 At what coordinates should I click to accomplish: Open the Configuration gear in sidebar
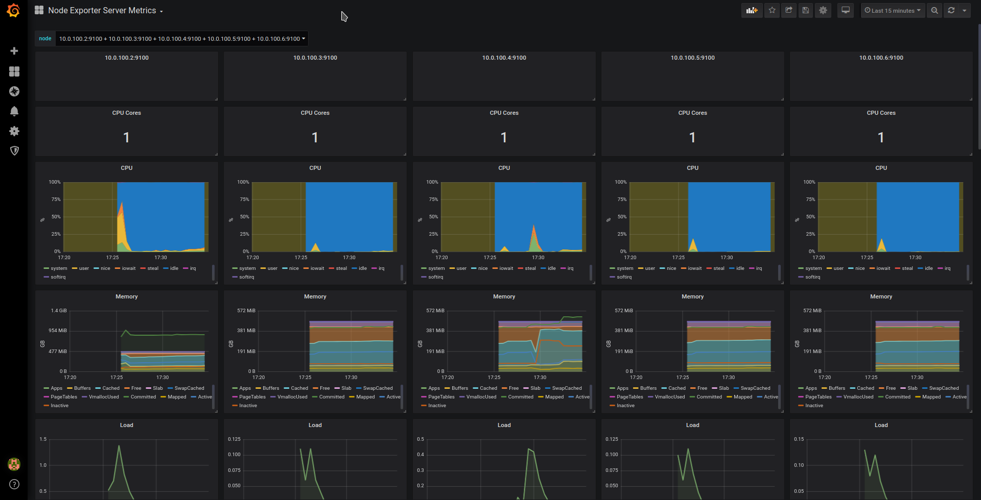click(x=14, y=131)
